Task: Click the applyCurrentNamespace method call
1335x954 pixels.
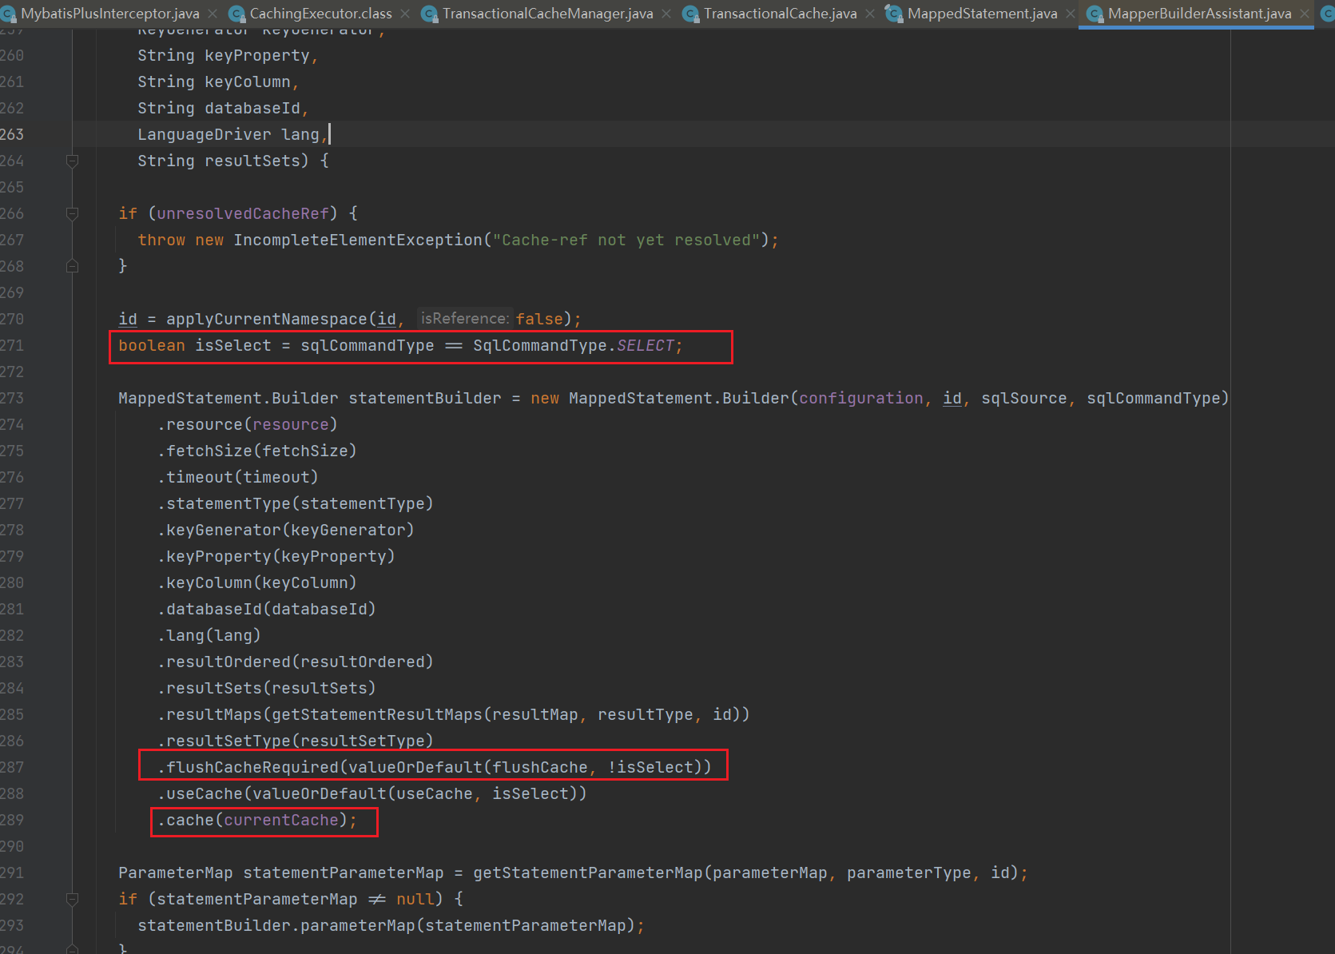Action: (266, 319)
